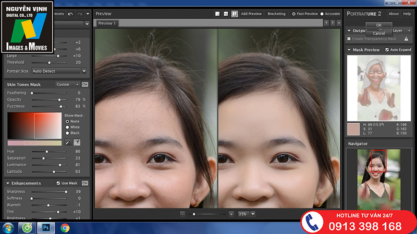Collapse the Output section
The height and width of the screenshot is (234, 417).
click(349, 31)
